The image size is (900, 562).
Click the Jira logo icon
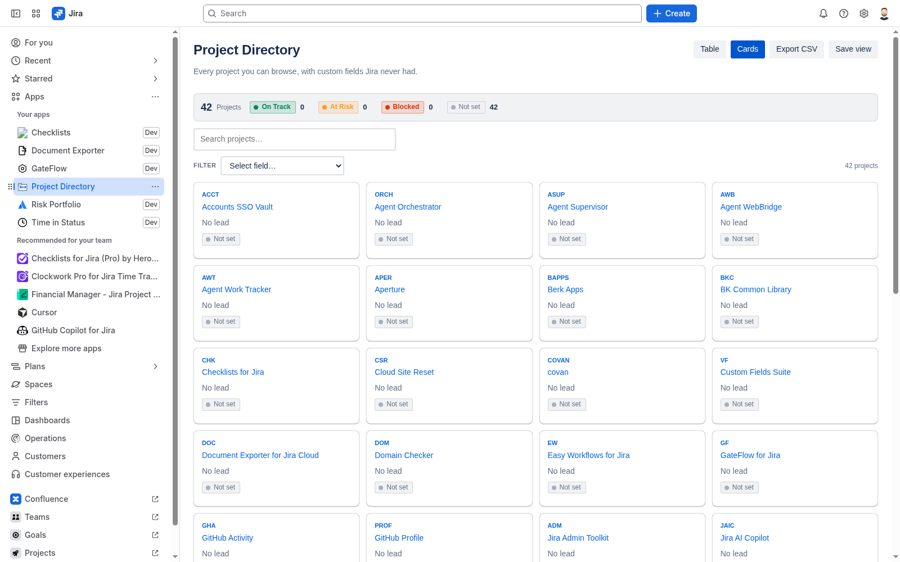point(58,13)
